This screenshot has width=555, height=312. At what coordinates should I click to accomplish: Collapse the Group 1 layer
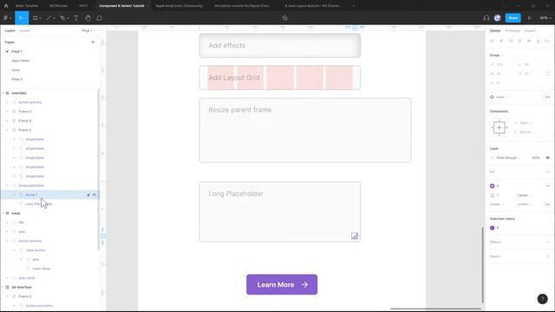click(14, 195)
